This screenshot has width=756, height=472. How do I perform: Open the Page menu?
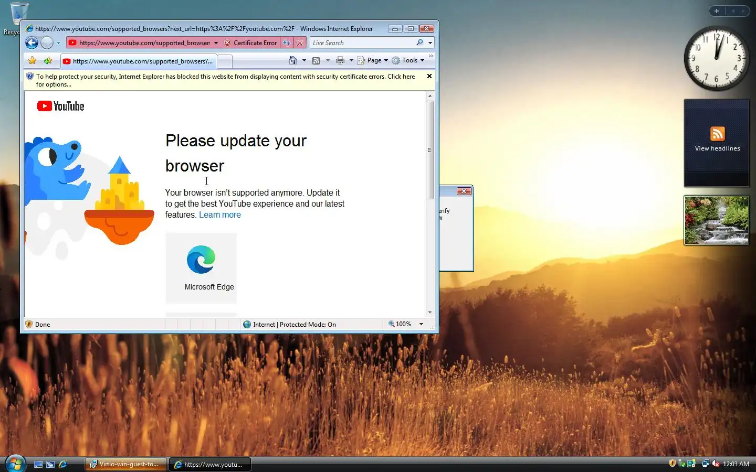(x=373, y=60)
